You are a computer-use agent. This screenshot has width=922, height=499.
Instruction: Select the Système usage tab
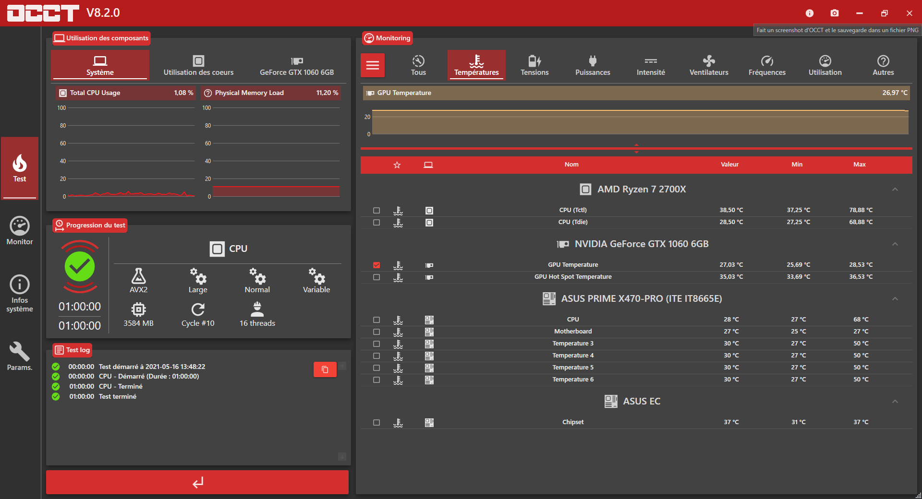100,65
